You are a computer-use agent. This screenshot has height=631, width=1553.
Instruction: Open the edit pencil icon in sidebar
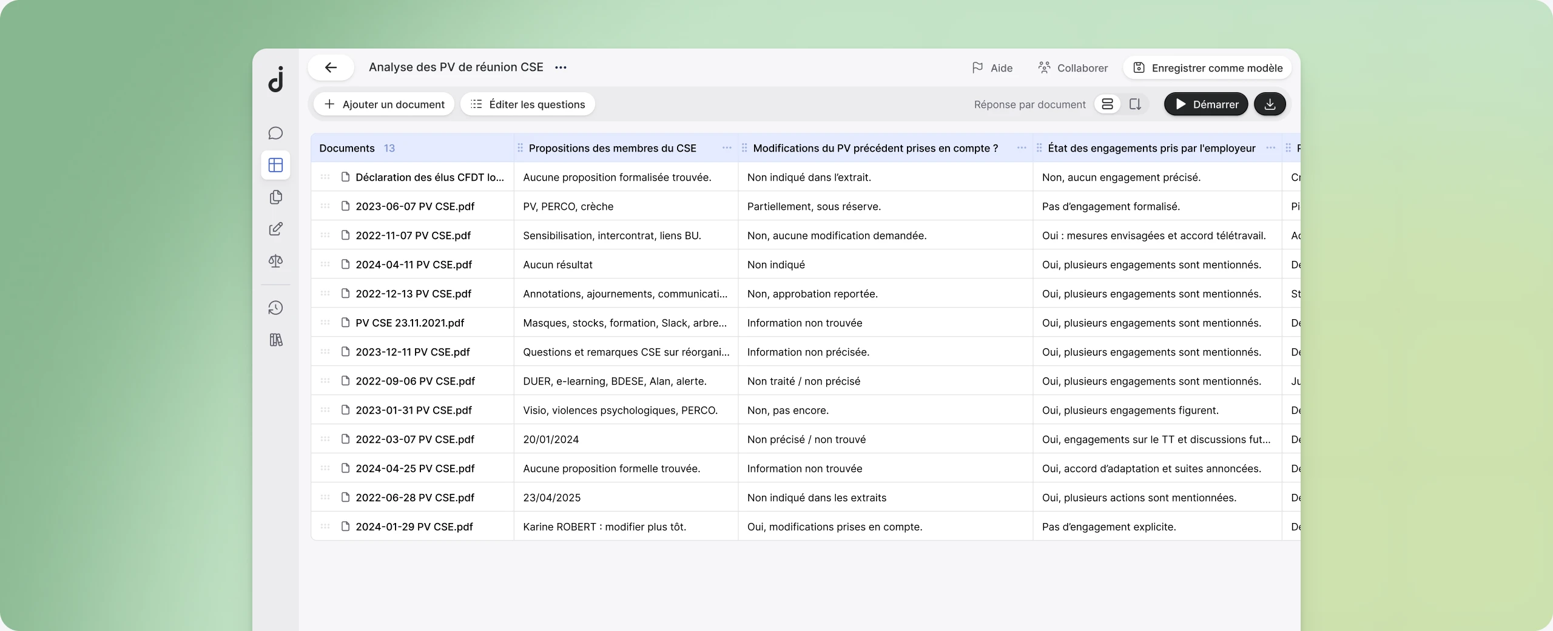point(276,229)
